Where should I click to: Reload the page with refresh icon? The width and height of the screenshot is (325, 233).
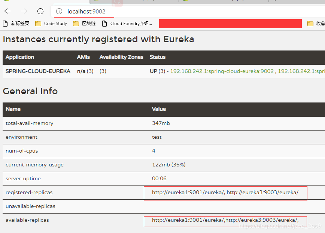pos(40,11)
